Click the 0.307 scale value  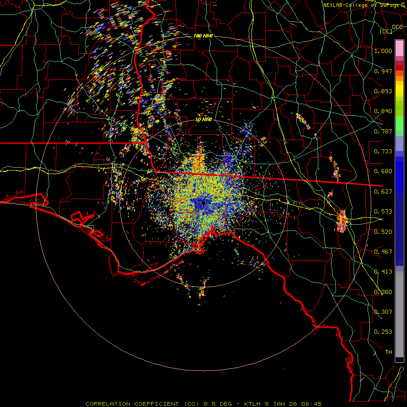pos(383,312)
